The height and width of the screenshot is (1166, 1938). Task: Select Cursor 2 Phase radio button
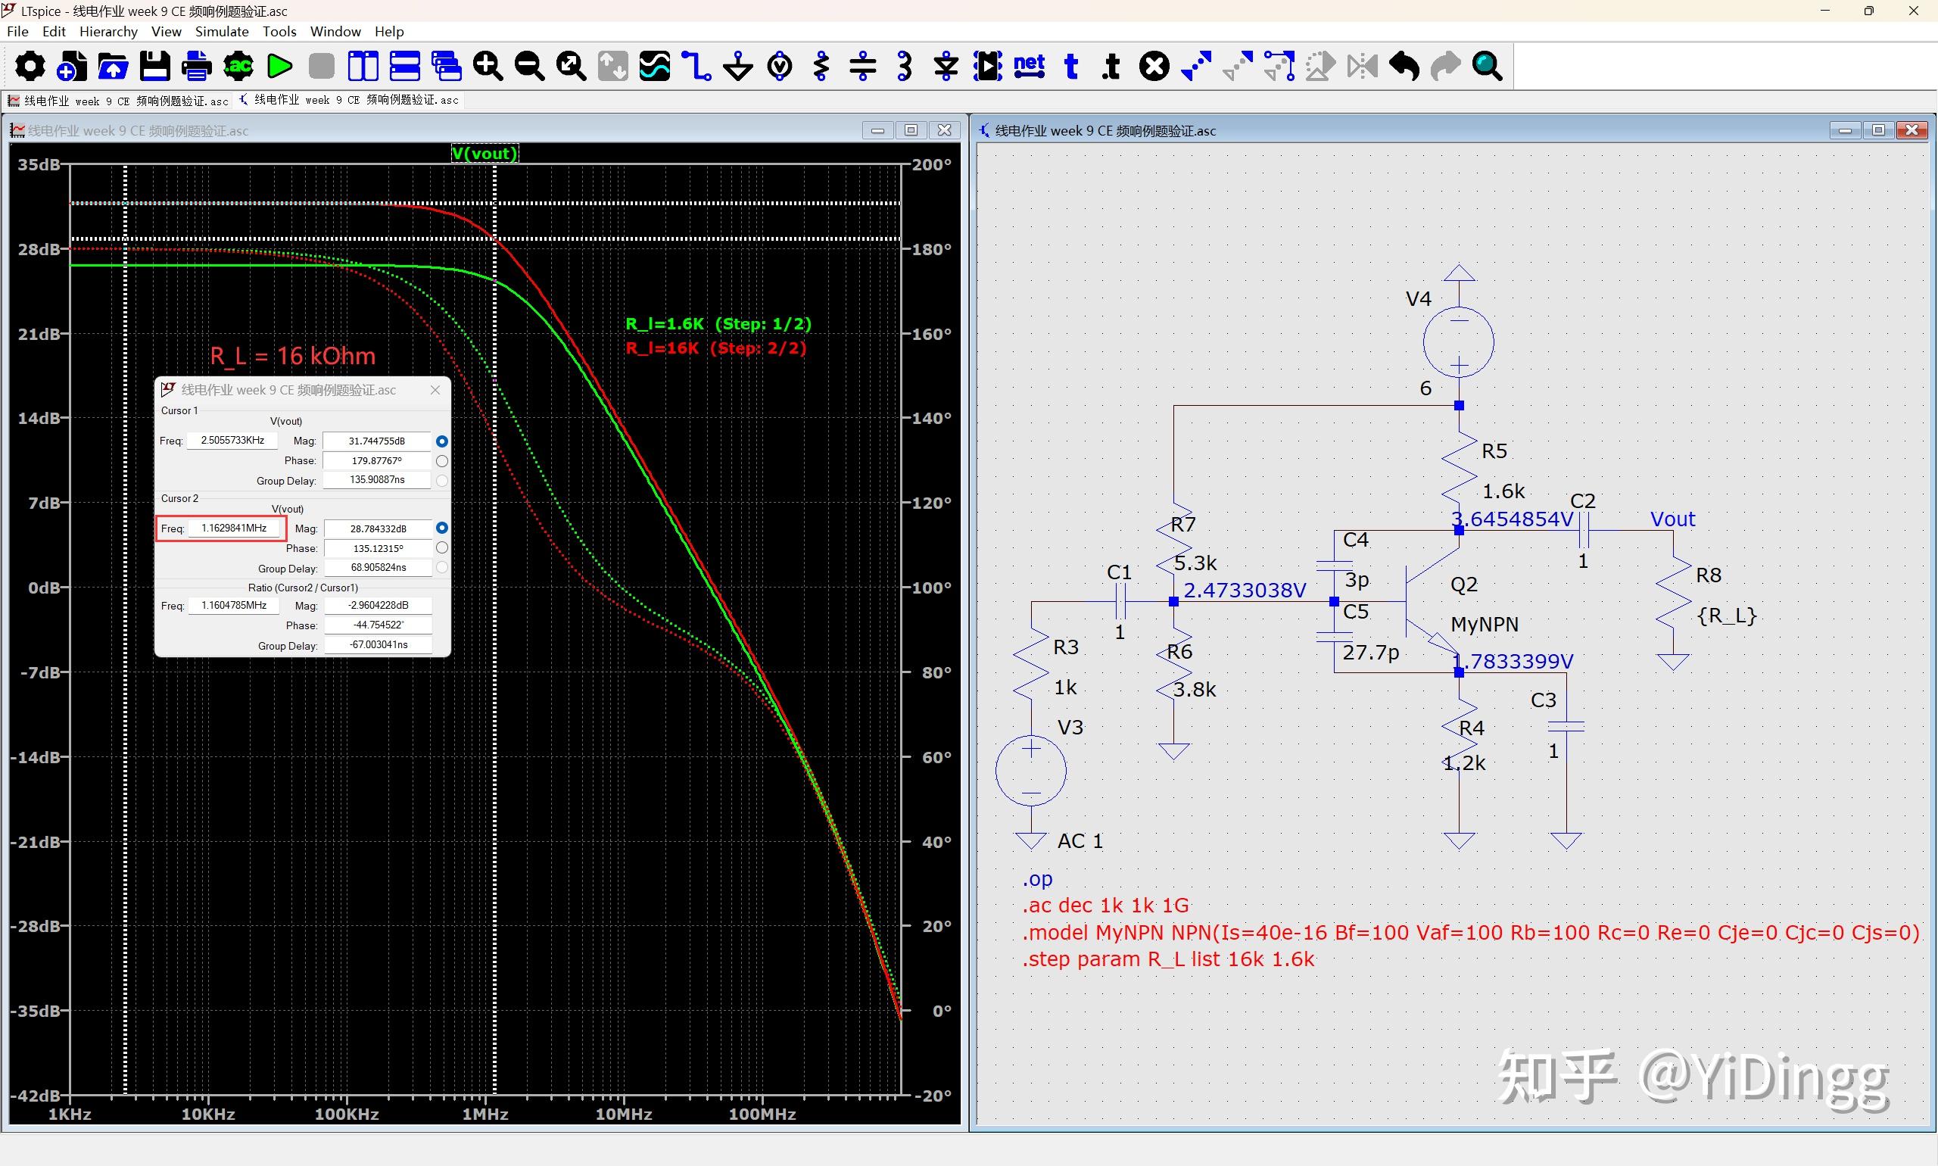tap(442, 547)
